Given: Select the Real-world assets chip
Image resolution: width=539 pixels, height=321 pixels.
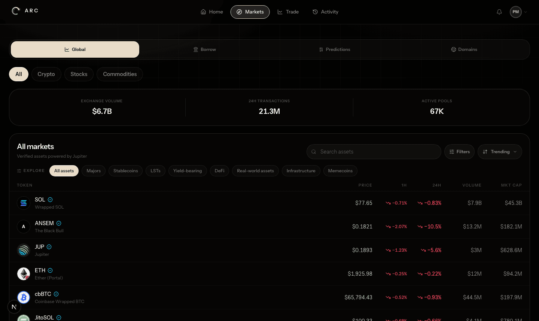Looking at the screenshot, I should click(x=255, y=171).
